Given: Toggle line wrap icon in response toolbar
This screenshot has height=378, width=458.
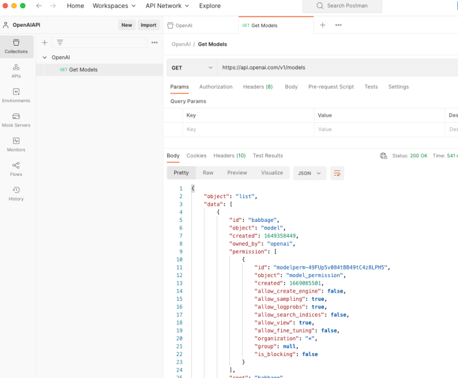Looking at the screenshot, I should 337,173.
